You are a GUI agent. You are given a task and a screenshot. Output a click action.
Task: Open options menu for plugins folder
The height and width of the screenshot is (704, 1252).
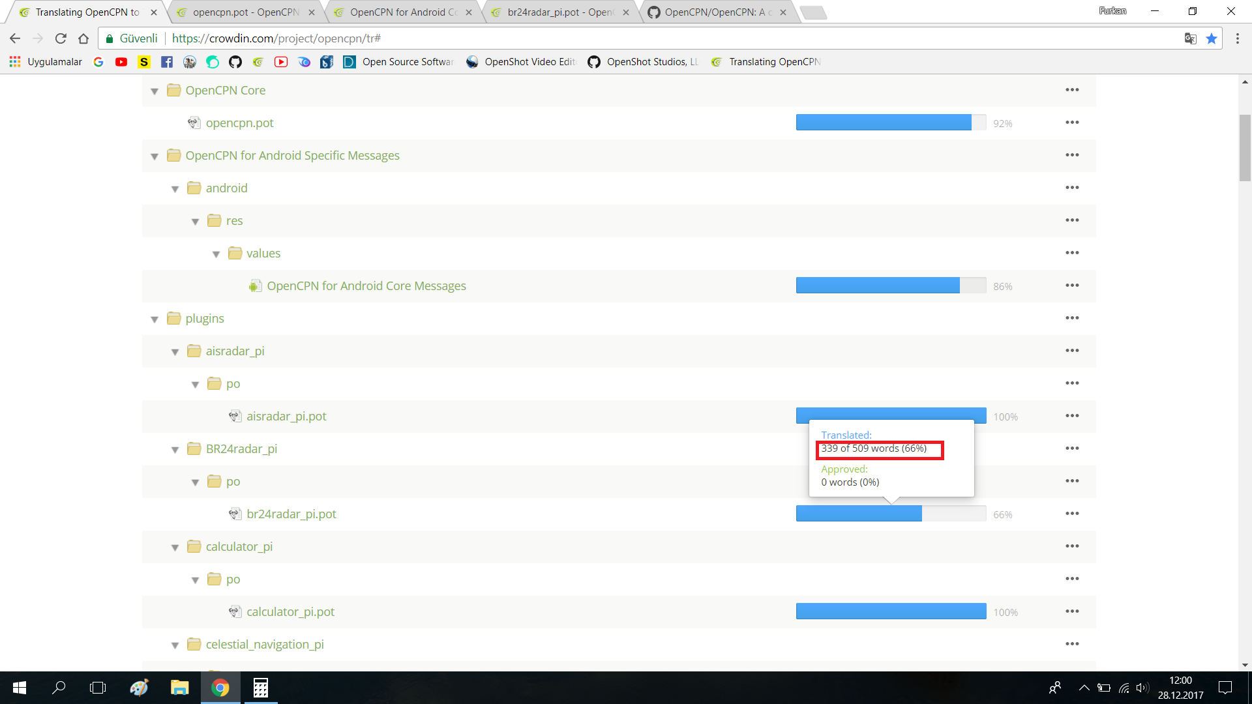(x=1072, y=318)
